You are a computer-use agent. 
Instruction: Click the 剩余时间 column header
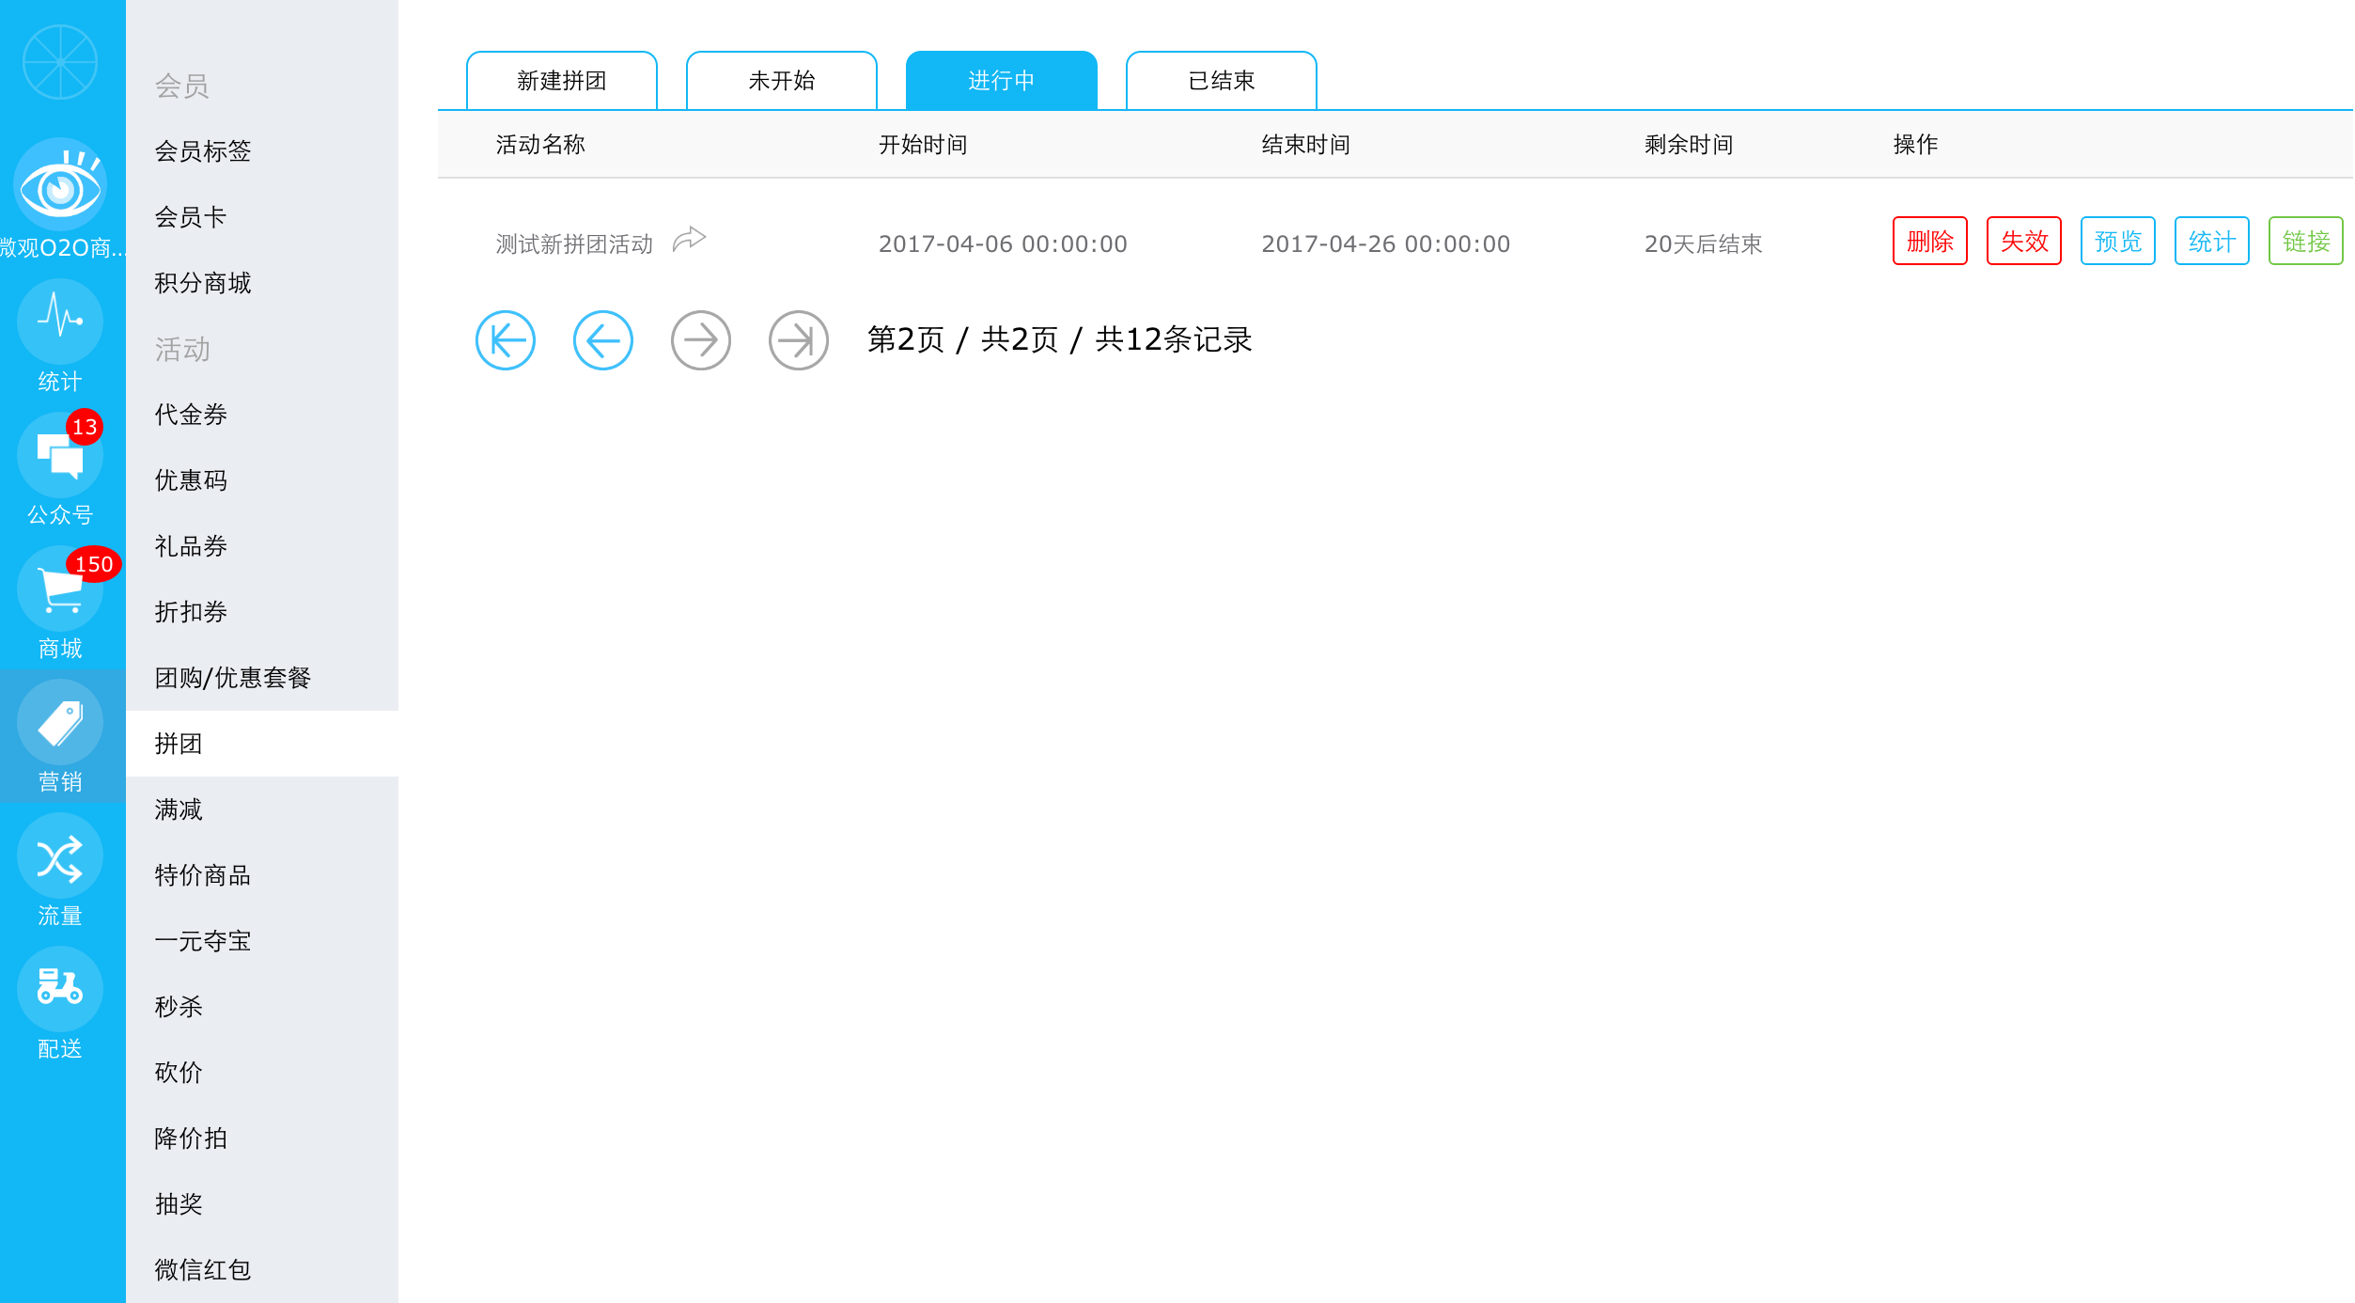(x=1689, y=145)
